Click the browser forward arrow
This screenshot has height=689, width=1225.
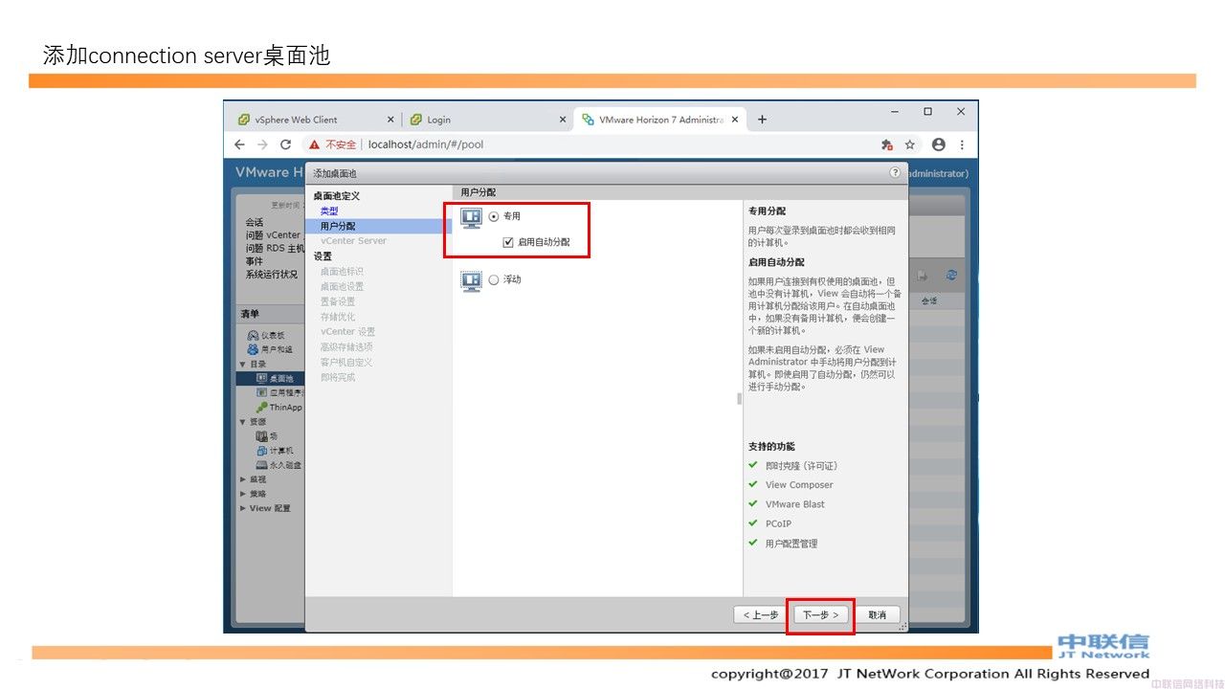(x=262, y=144)
